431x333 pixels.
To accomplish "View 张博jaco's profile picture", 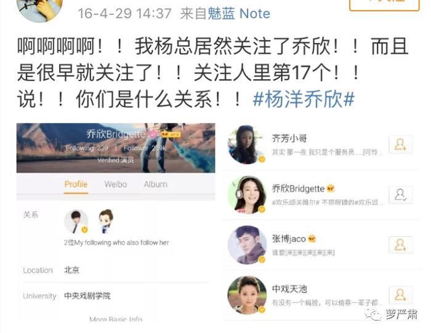I will (x=247, y=245).
